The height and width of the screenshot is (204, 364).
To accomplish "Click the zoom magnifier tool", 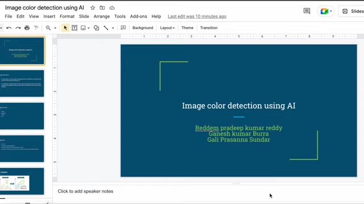I will coord(48,28).
